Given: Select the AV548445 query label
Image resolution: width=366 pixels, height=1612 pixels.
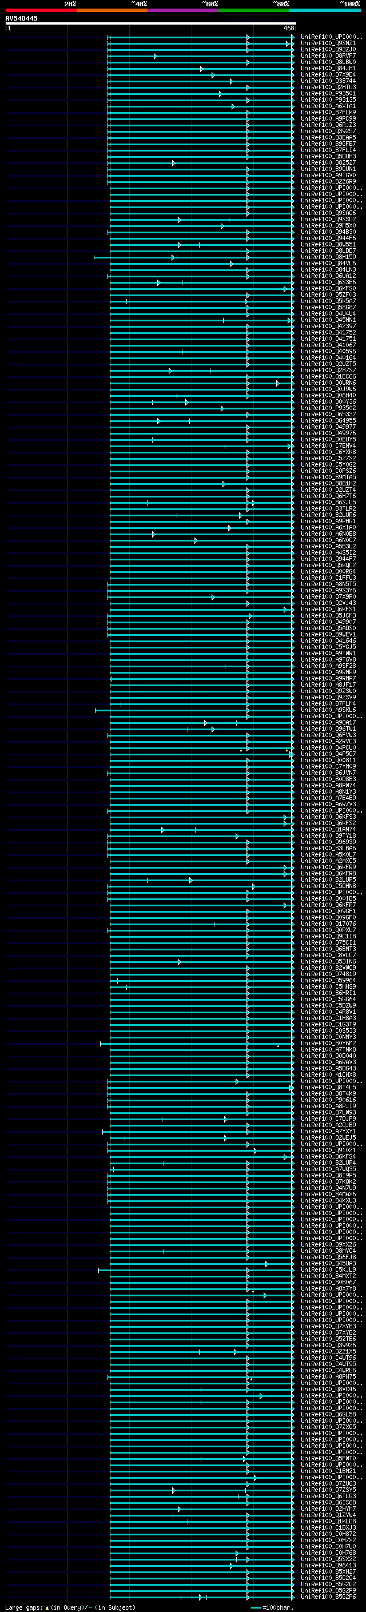Looking at the screenshot, I should (x=21, y=19).
